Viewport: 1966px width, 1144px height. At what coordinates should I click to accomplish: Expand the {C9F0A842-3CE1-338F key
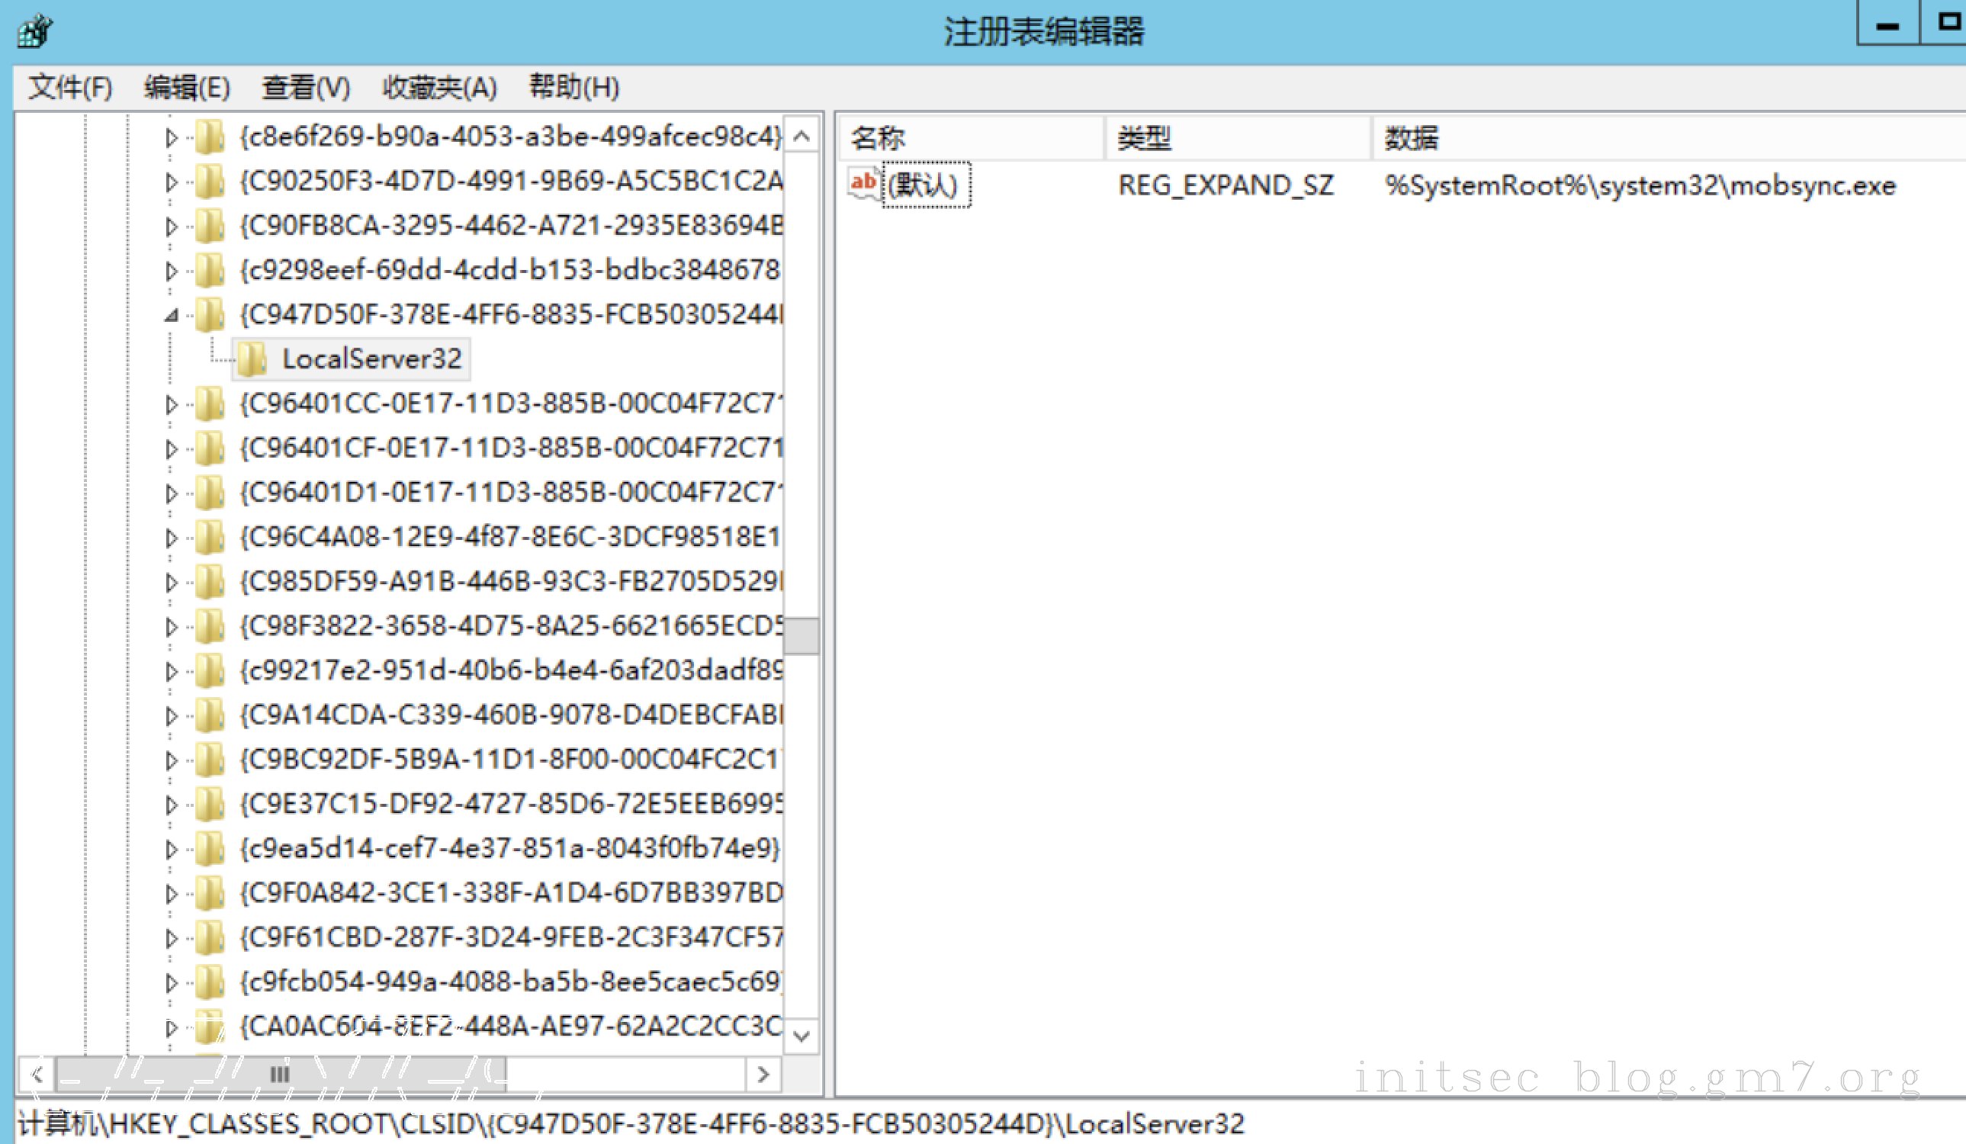(x=172, y=894)
